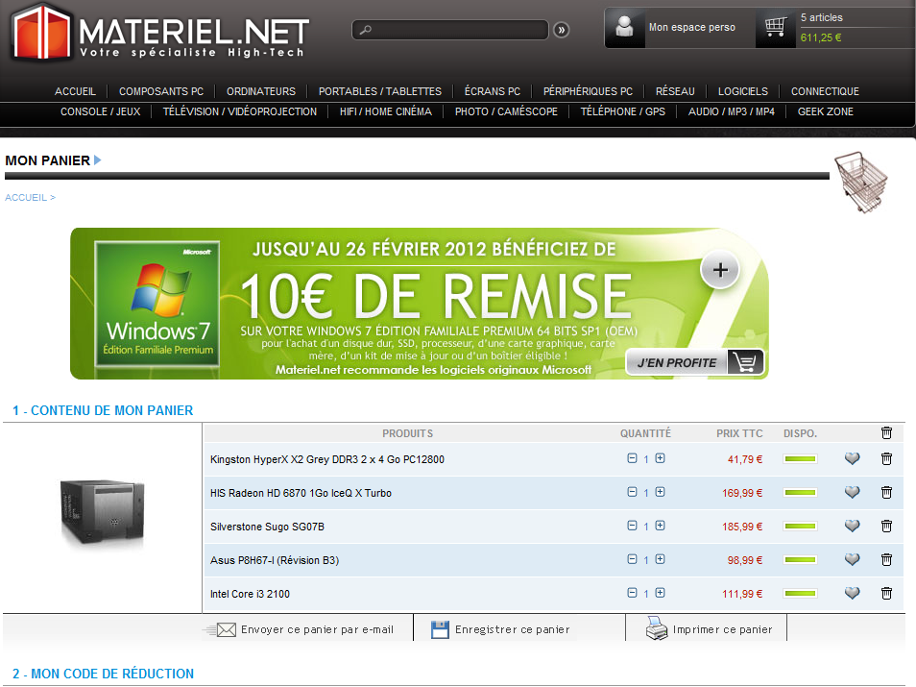Viewport: 916px width, 687px height.
Task: Click the search submit arrow button
Action: pyautogui.click(x=562, y=30)
